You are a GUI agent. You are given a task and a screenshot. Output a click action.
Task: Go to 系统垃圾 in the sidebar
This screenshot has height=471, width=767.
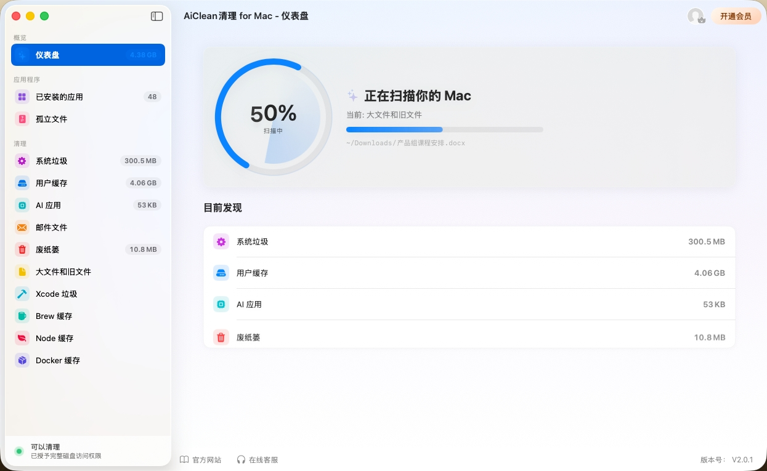(88, 161)
